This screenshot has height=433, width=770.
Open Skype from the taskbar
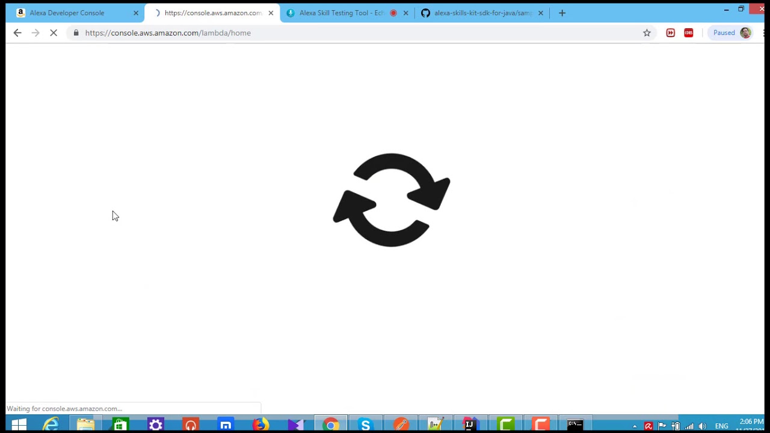click(x=365, y=425)
